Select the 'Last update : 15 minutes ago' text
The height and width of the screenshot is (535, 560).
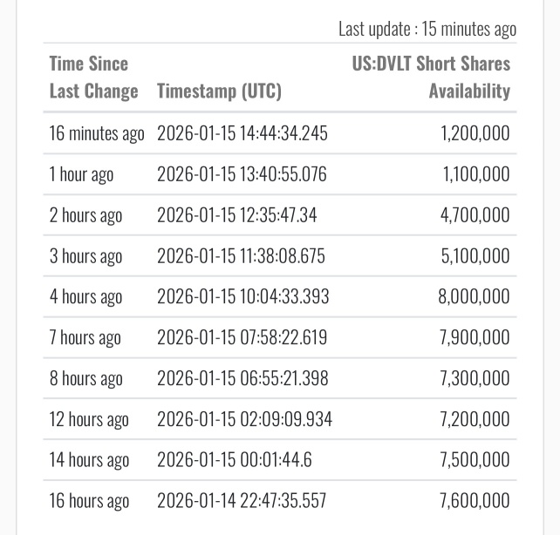[x=427, y=29]
